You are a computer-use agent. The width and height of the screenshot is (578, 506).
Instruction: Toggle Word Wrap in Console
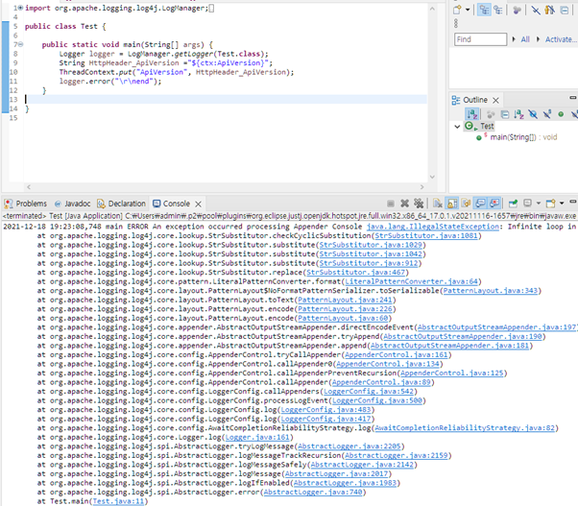click(x=466, y=204)
